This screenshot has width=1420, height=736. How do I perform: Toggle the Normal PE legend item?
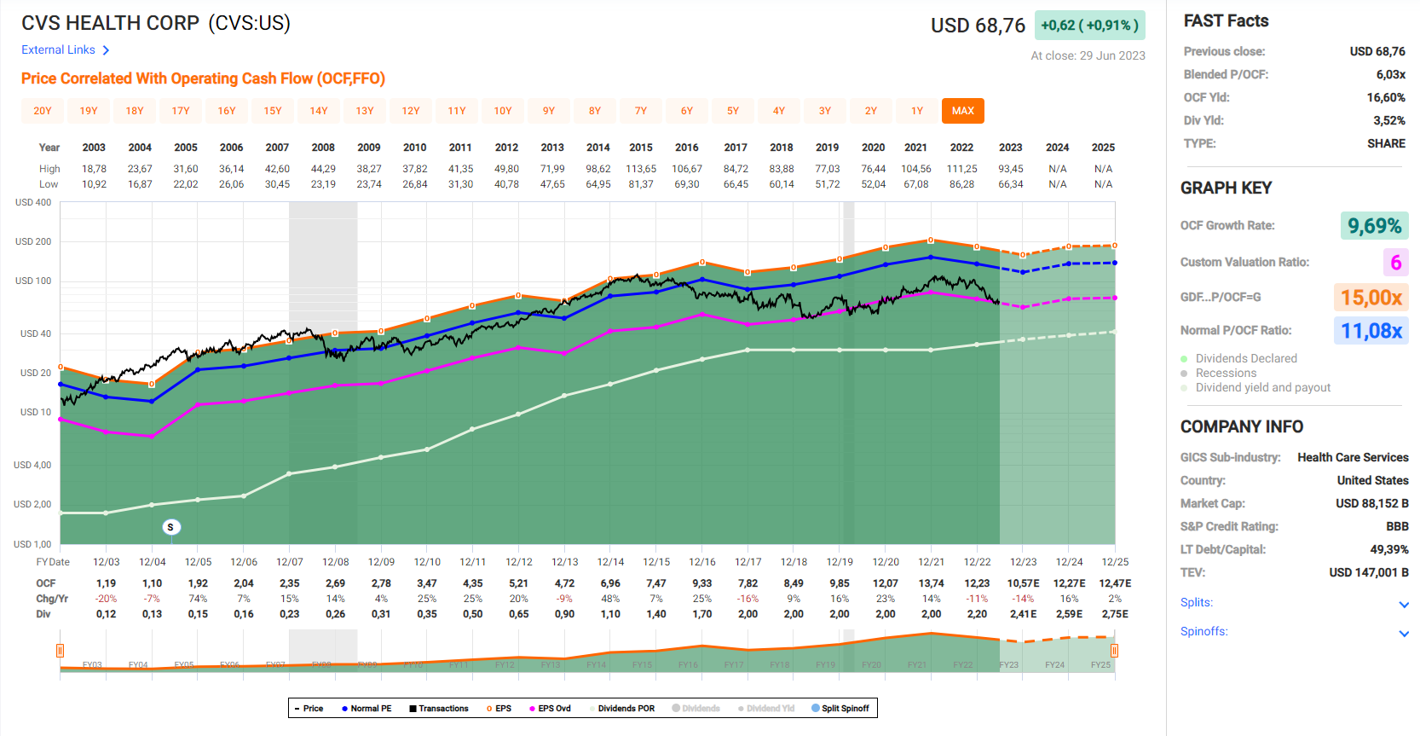coord(367,709)
